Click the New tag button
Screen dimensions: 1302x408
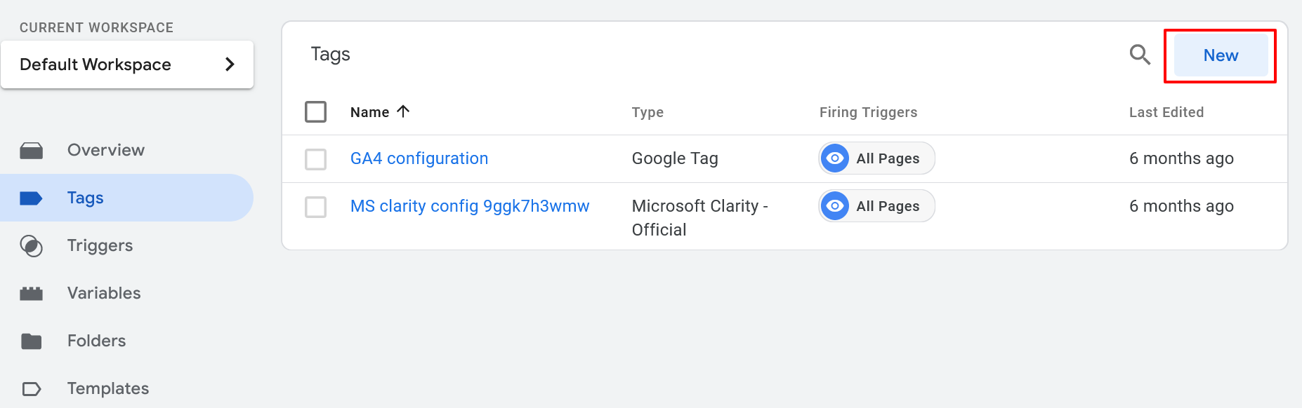pyautogui.click(x=1221, y=55)
